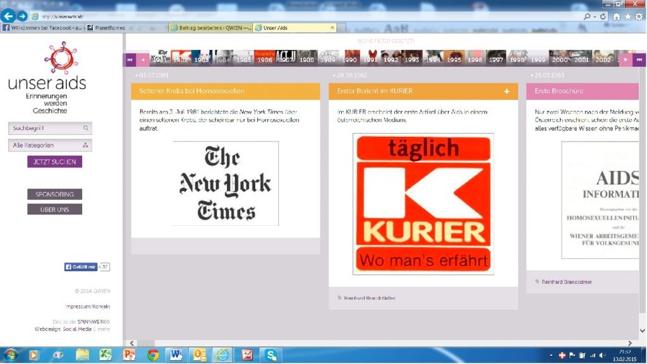Expand the Erster Bericht im KURIER card
The image size is (647, 364).
click(506, 91)
